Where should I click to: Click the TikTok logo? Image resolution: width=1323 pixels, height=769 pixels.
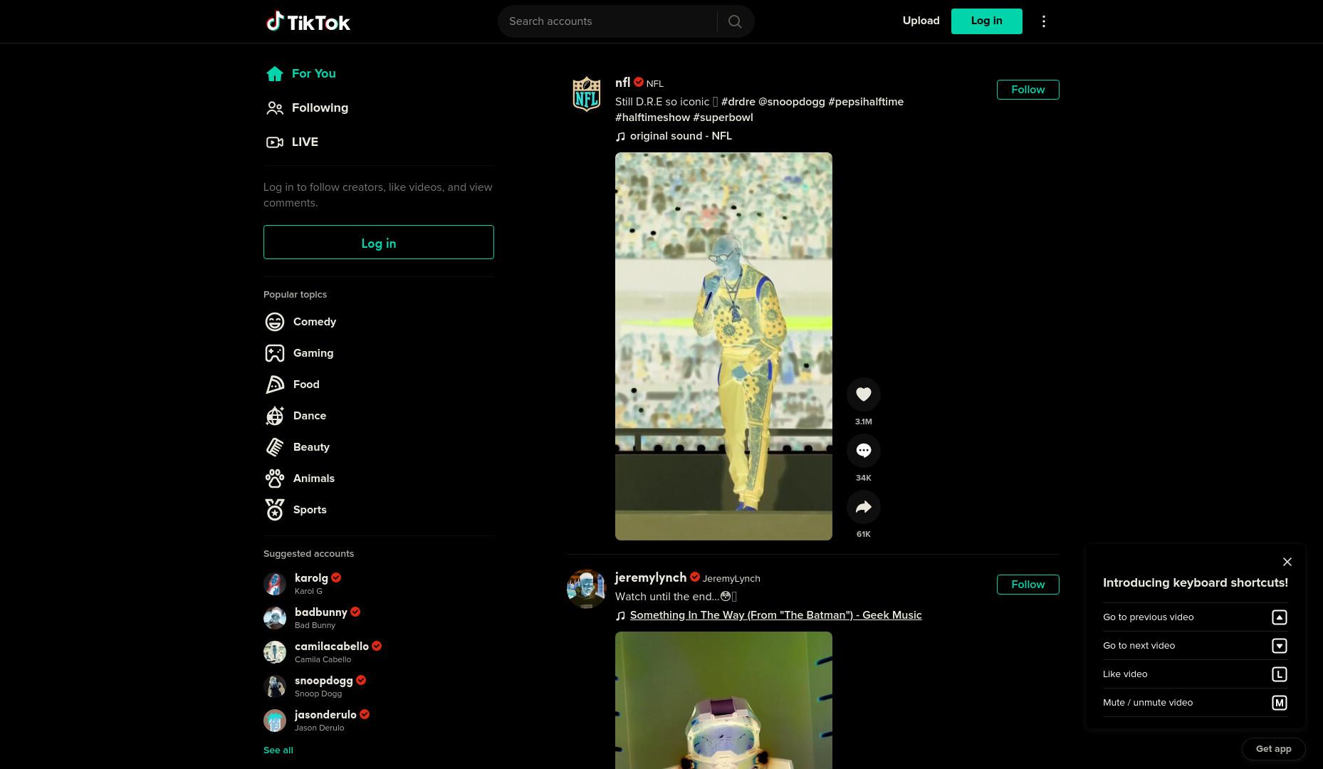pyautogui.click(x=308, y=21)
